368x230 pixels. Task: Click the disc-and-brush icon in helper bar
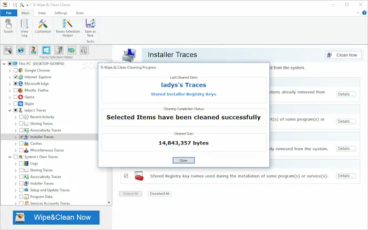pos(8,50)
